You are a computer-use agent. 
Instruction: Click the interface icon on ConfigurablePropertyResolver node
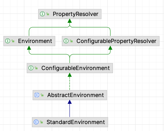(66, 41)
